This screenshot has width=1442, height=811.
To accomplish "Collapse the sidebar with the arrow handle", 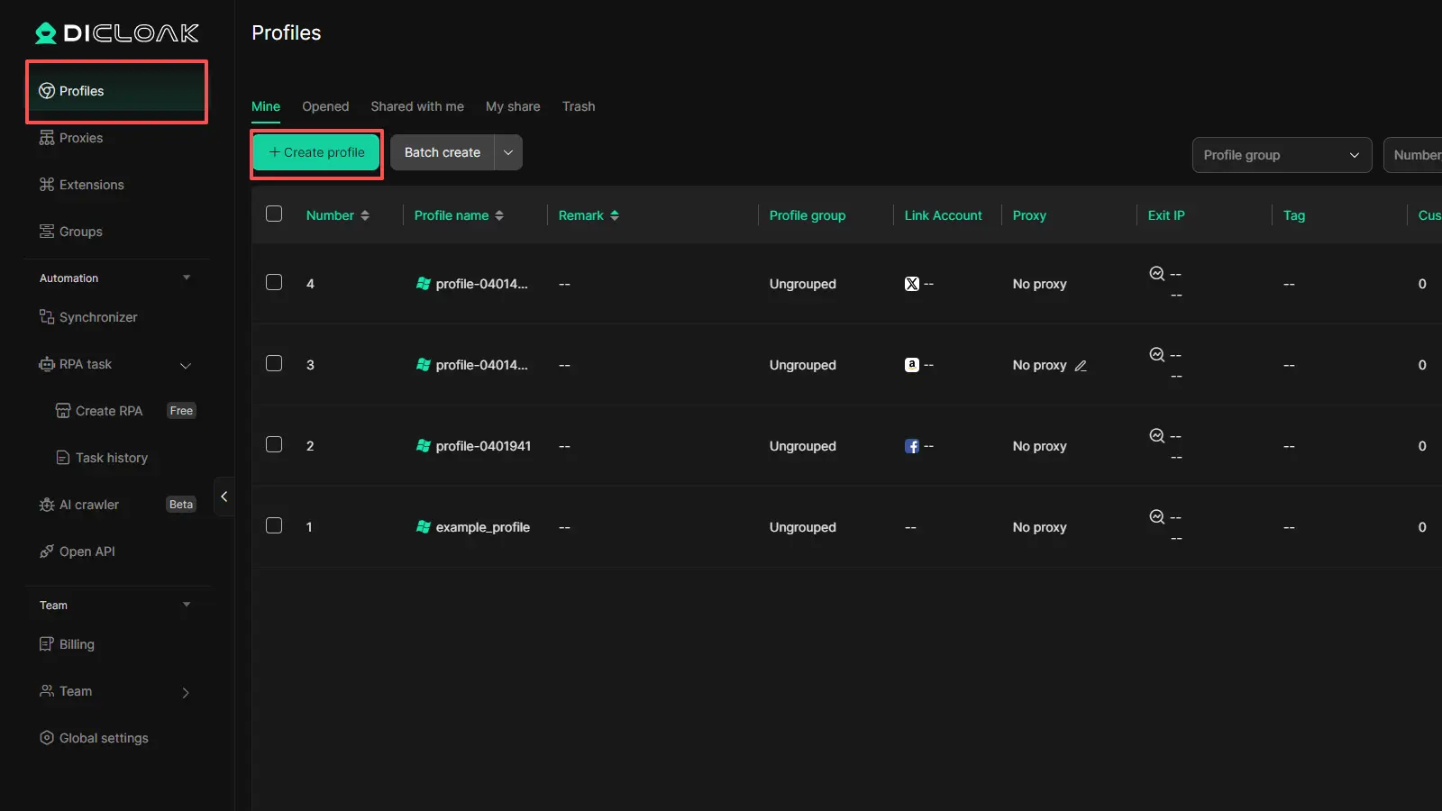I will (224, 497).
